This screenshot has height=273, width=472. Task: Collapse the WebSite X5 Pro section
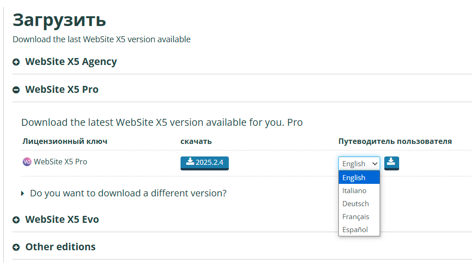point(62,90)
